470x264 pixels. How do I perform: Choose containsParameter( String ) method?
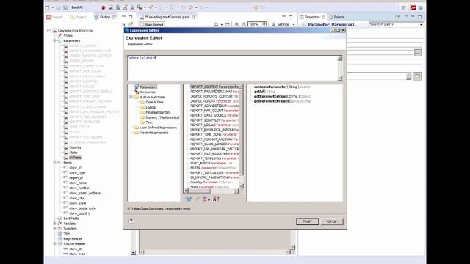point(283,87)
